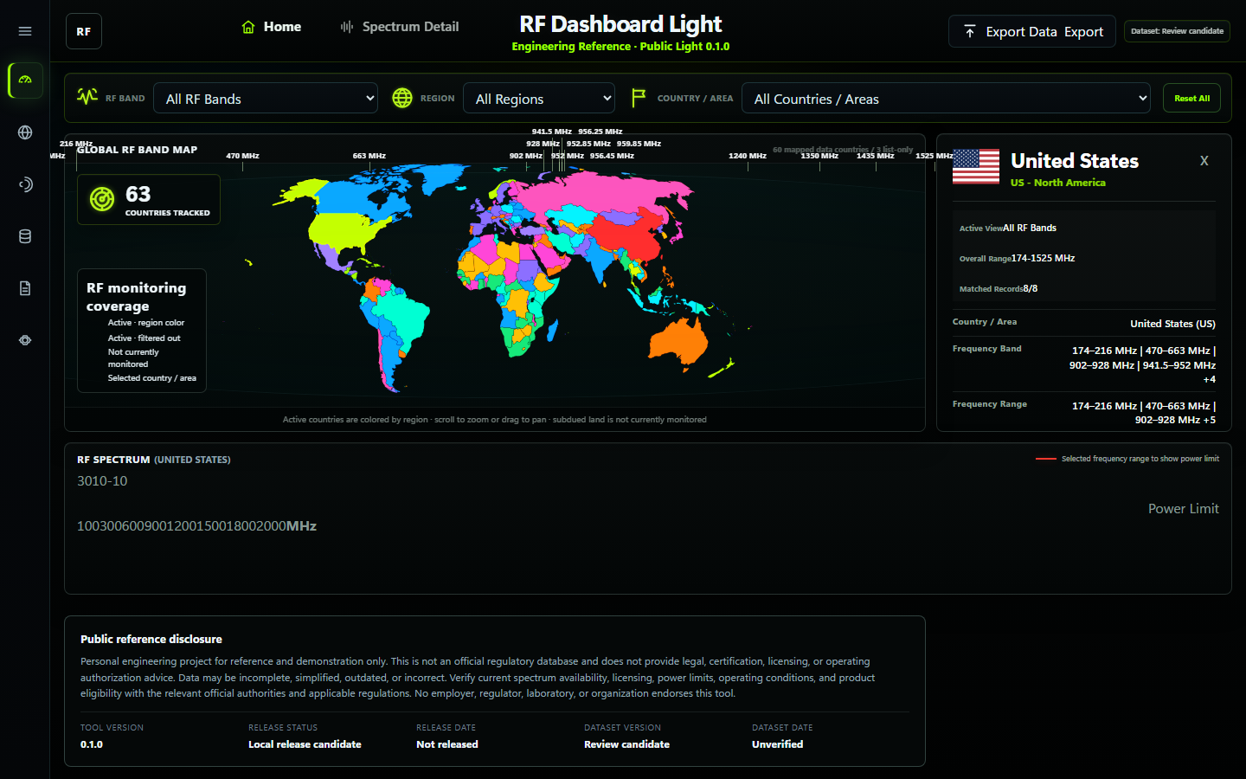Click the RF Dashboard Light title
Screen dimensions: 1246x779
pyautogui.click(x=620, y=24)
